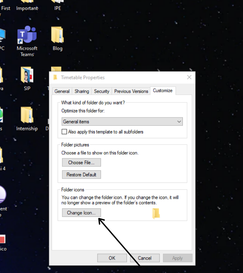Viewport: 243px width, 273px height.
Task: Select the Previous Versions tab
Action: (x=131, y=91)
